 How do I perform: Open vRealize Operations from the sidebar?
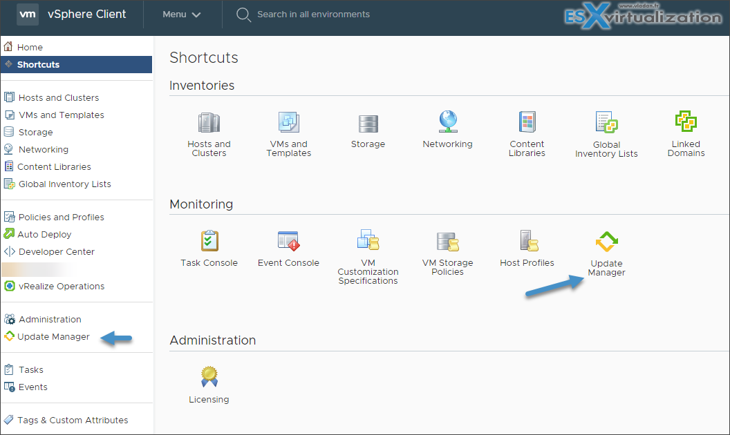(x=61, y=286)
